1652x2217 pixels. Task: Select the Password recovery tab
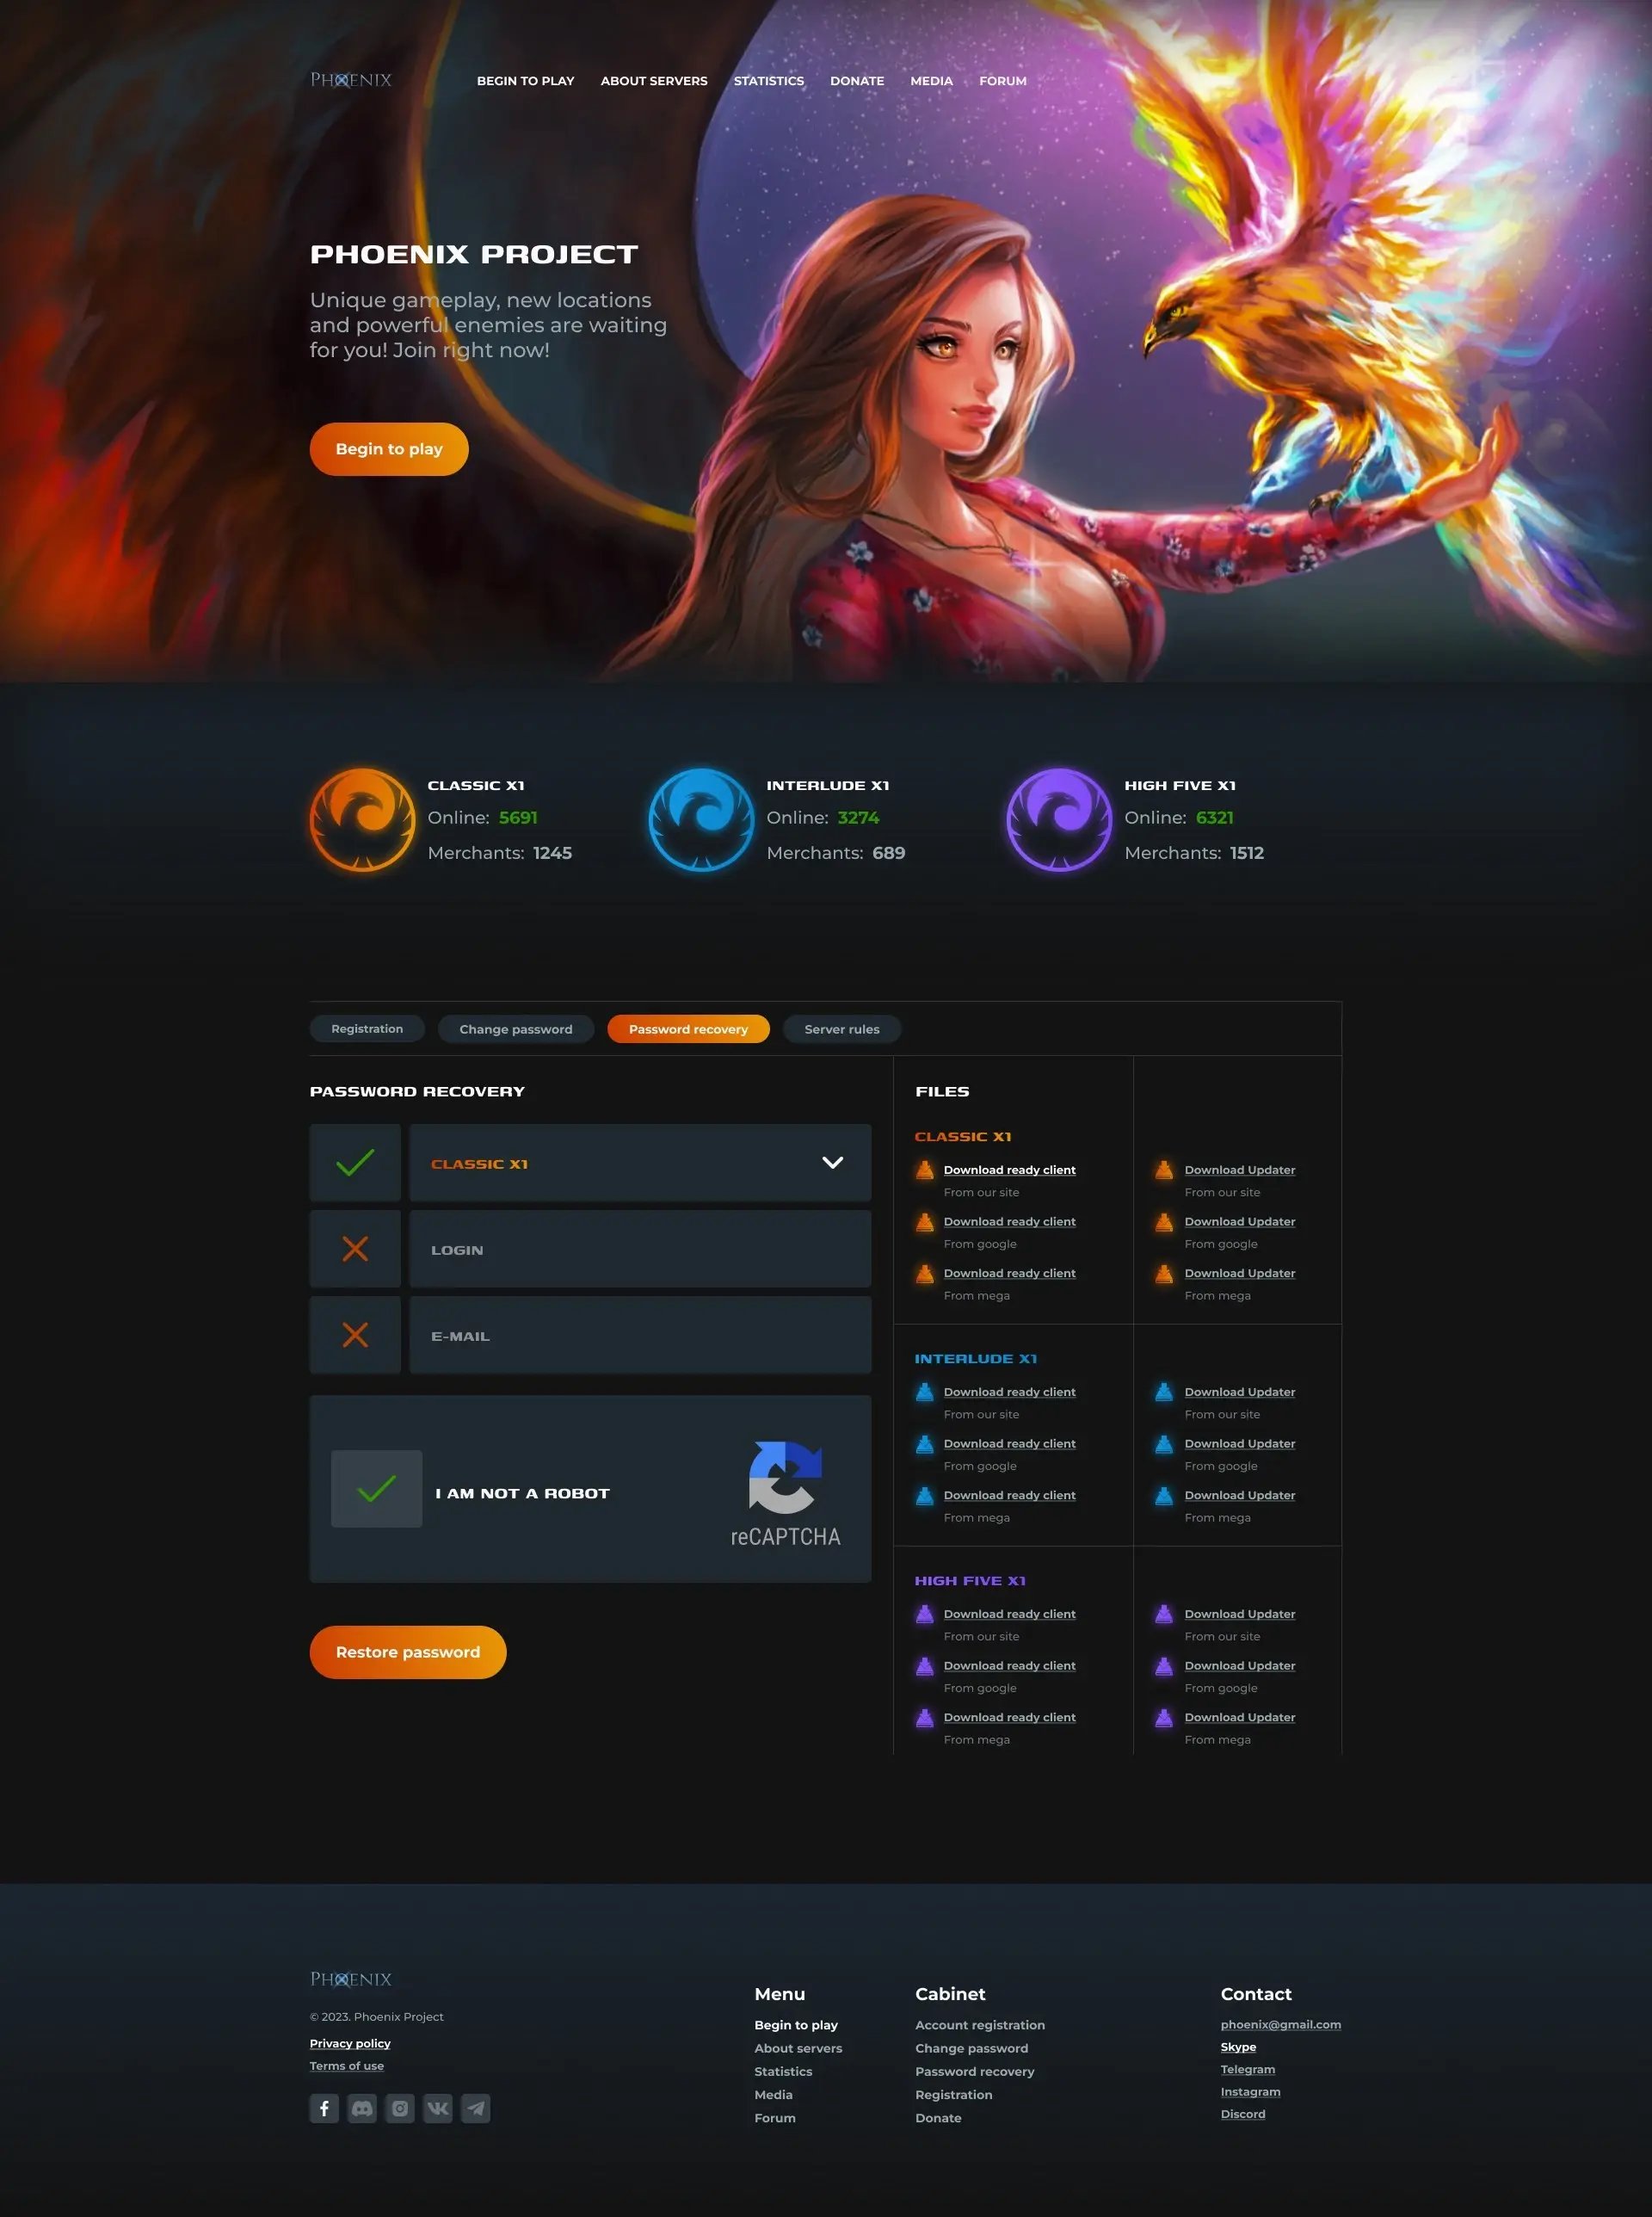coord(687,1028)
